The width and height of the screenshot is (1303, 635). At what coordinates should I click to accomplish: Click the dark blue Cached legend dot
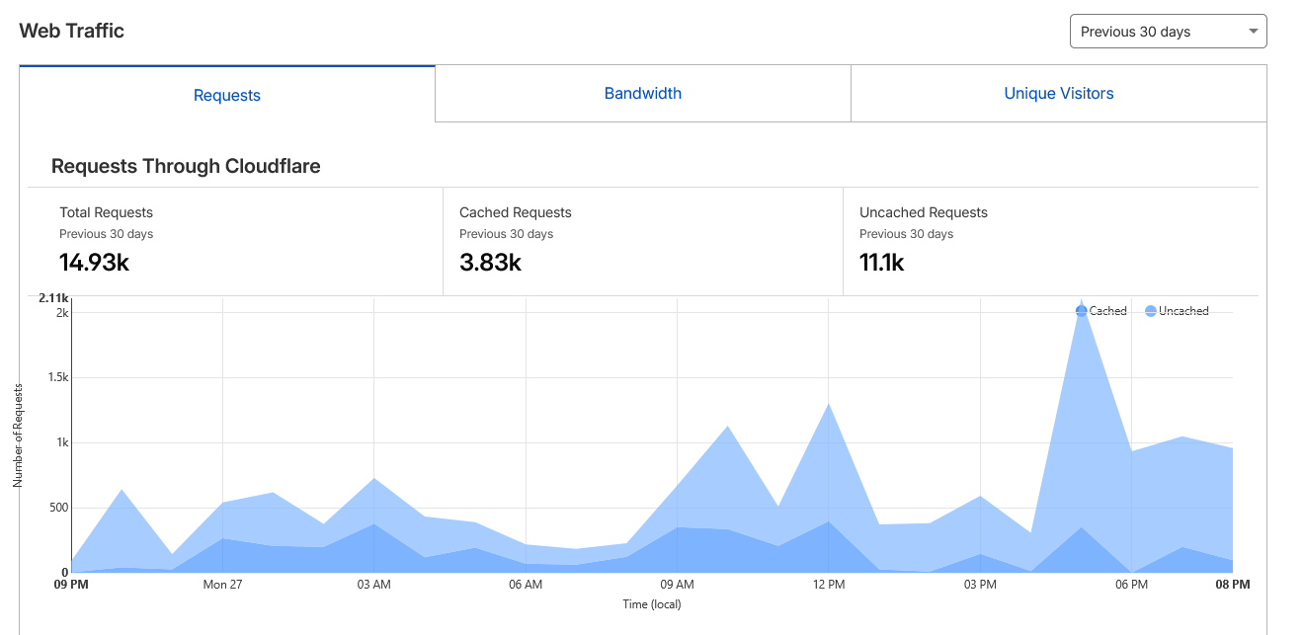point(1081,311)
